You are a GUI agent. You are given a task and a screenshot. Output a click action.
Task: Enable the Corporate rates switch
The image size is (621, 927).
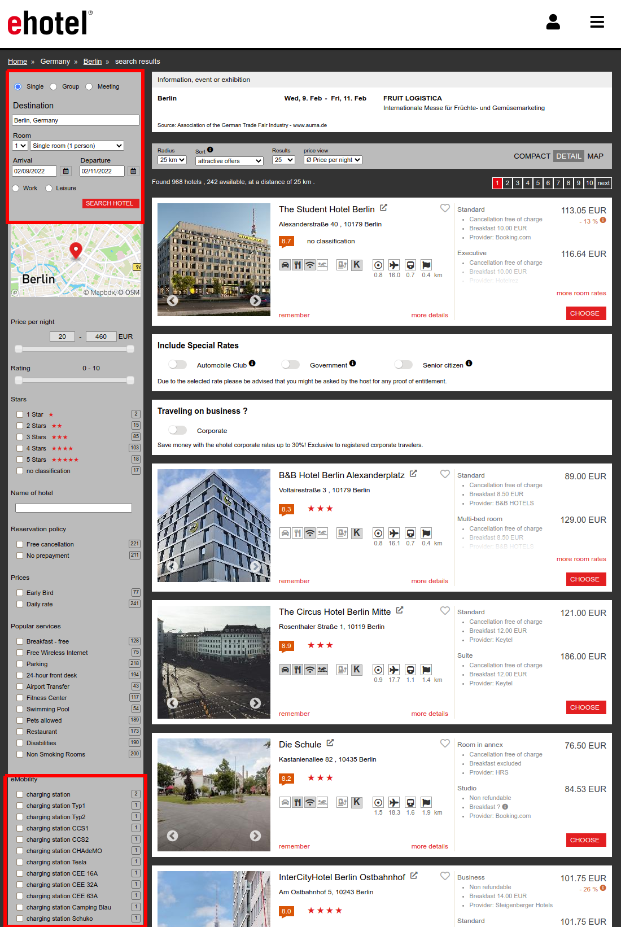coord(177,430)
